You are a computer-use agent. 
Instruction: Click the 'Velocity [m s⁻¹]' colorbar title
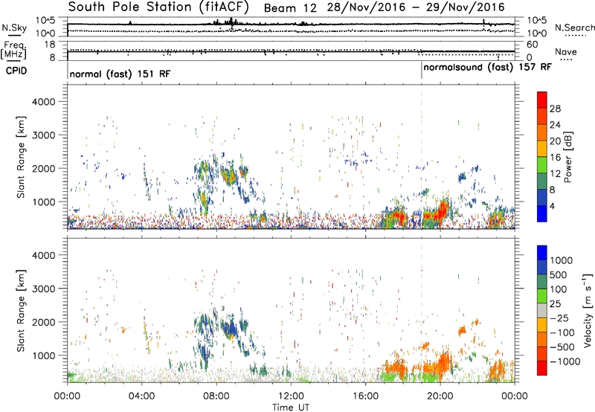pos(588,310)
